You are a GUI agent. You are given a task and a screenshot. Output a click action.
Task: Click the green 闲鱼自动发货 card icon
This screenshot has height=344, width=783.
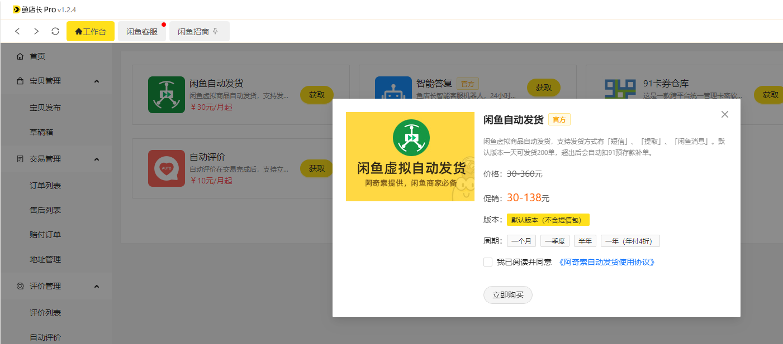[166, 94]
